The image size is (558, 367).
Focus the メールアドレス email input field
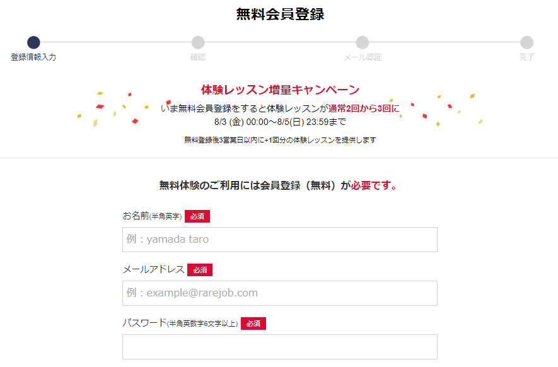280,293
